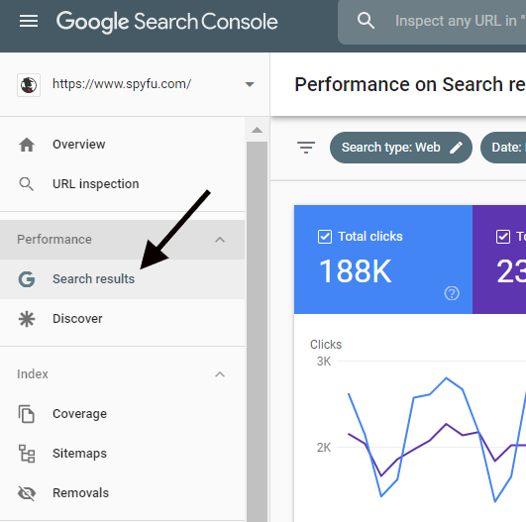Click the Removals crossed-eye icon
The image size is (526, 522).
[27, 493]
